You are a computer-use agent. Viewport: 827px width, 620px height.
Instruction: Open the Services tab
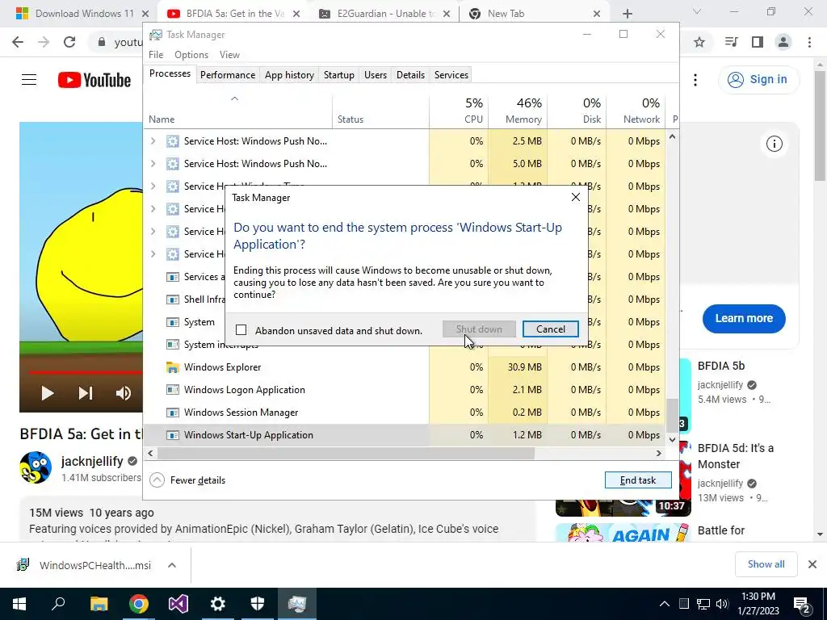click(451, 75)
